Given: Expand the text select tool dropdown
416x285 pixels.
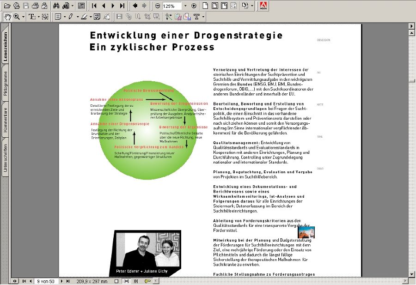Looking at the screenshot, I should click(x=39, y=17).
